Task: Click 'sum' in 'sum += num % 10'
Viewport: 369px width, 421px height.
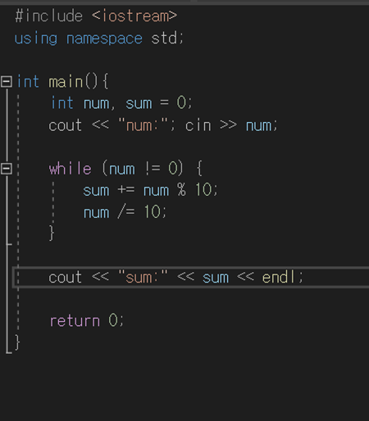Action: [x=96, y=191]
